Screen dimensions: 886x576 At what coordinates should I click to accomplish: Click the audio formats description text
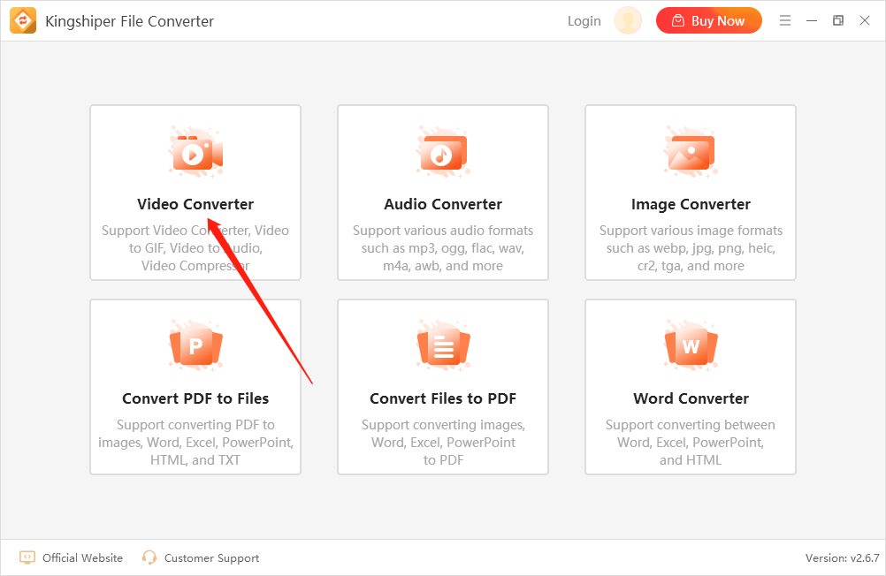443,248
